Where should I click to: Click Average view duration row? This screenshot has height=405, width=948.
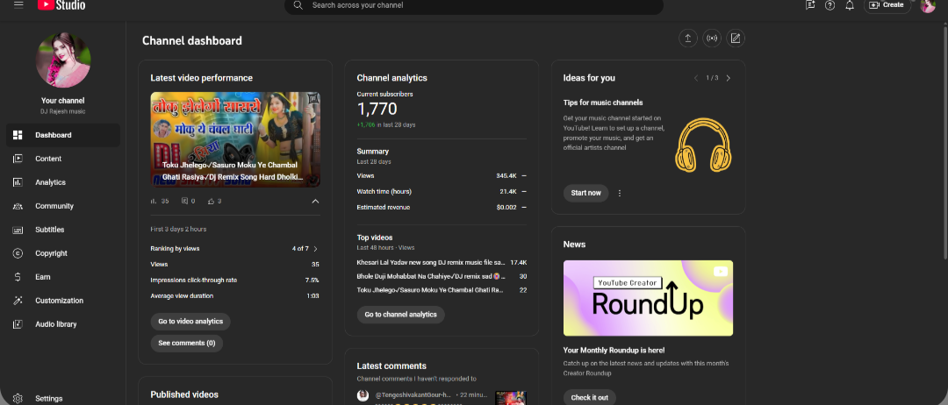point(235,295)
